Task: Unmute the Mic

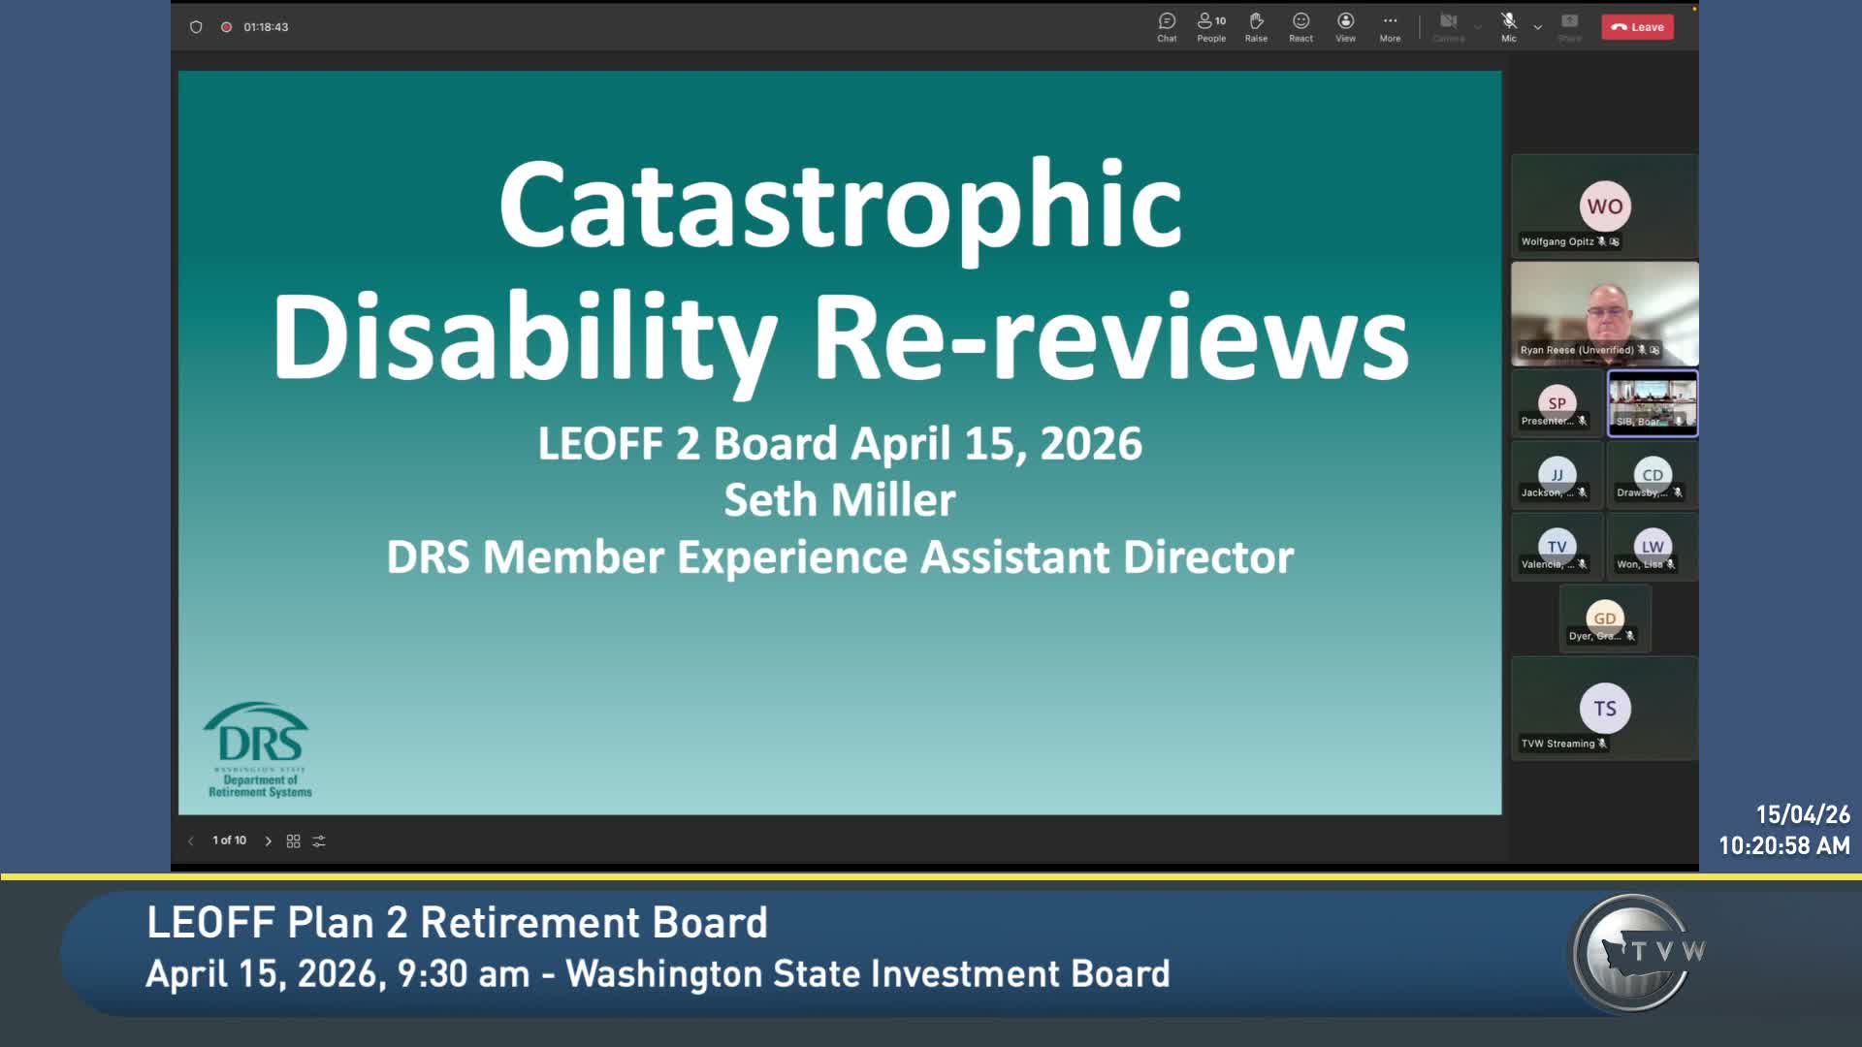Action: pos(1509,26)
